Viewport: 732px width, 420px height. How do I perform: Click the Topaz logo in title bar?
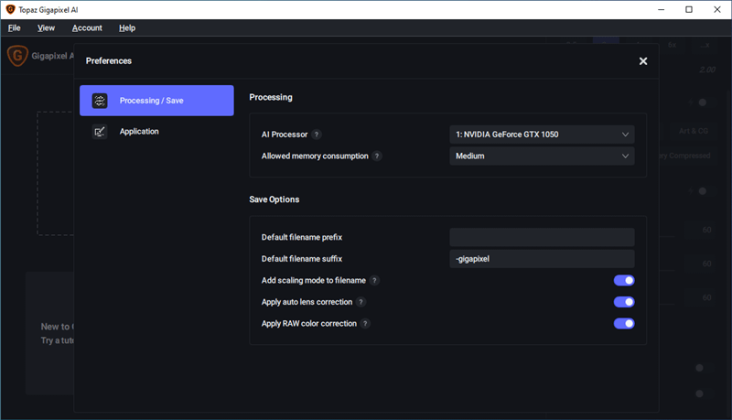click(10, 9)
